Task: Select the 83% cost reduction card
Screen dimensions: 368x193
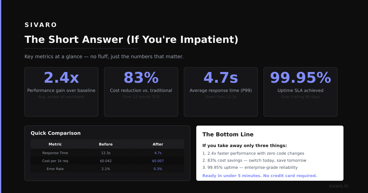Action: [x=141, y=92]
